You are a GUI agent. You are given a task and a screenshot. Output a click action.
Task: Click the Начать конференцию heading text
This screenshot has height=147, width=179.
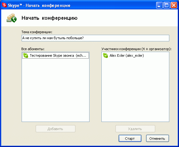(49, 18)
